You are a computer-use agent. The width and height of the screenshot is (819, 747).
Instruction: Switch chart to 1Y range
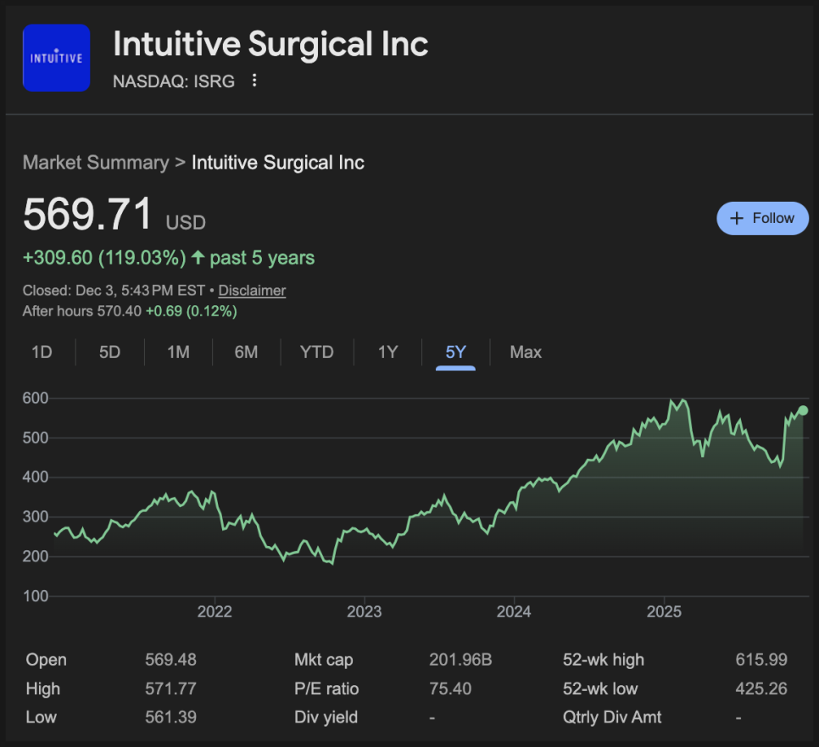pyautogui.click(x=387, y=352)
